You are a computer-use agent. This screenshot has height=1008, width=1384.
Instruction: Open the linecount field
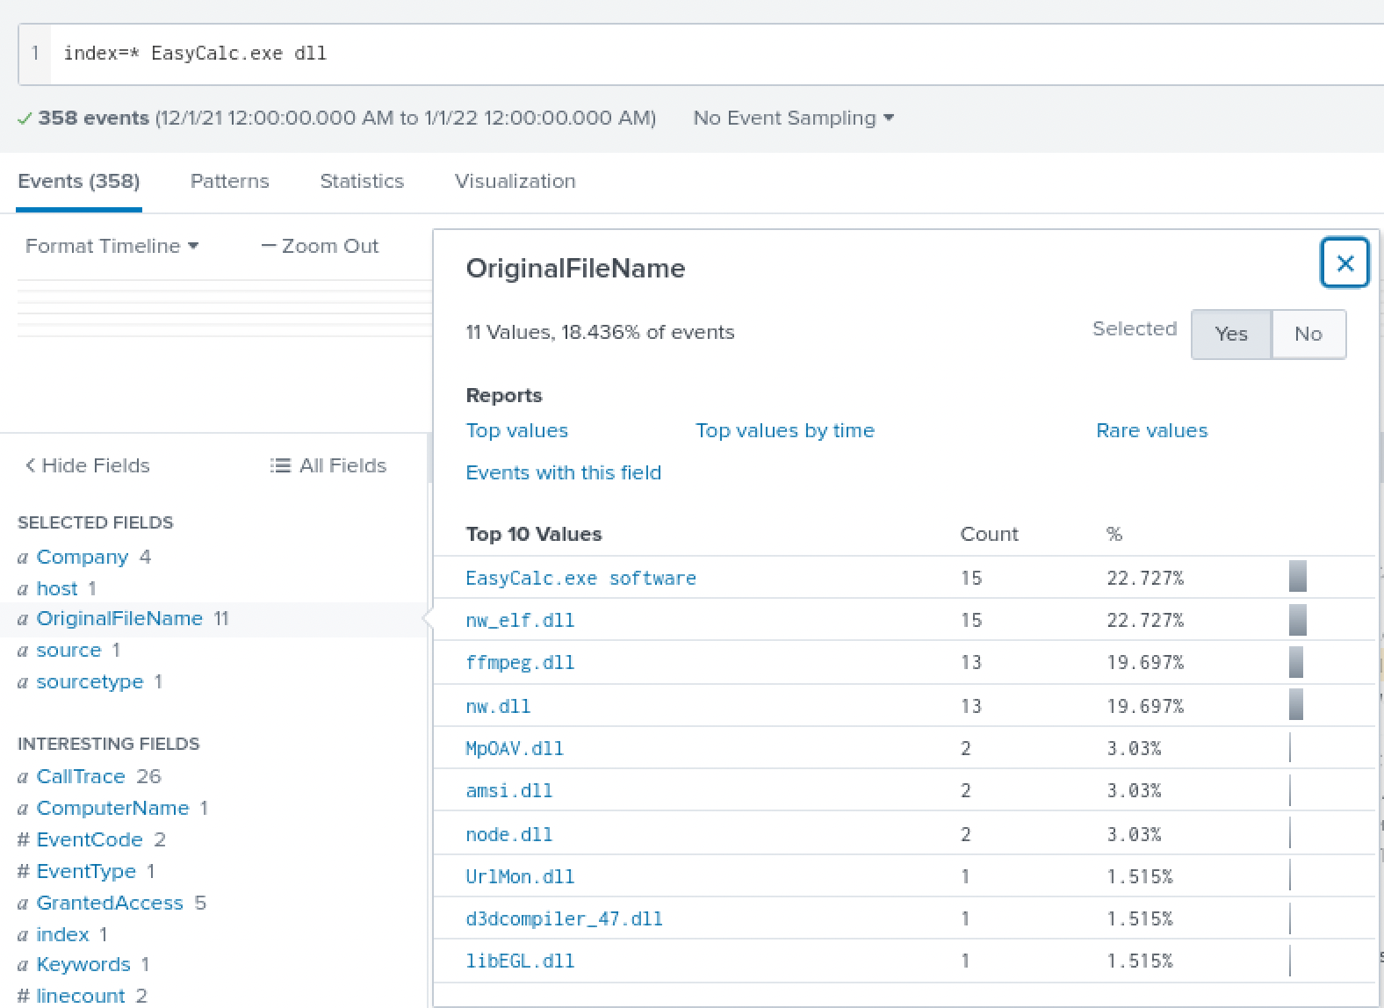81,996
